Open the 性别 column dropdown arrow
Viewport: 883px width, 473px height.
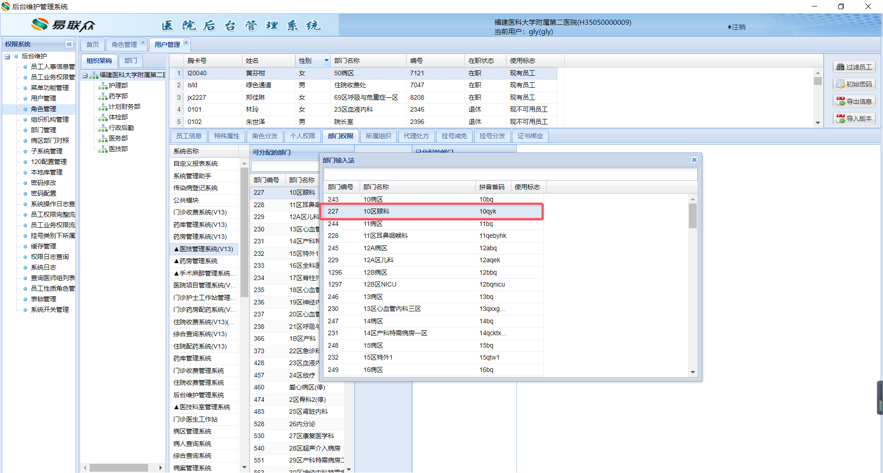326,61
